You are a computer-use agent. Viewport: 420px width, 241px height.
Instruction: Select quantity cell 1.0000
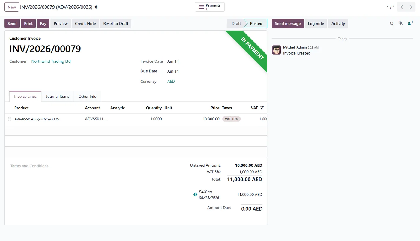pos(156,119)
